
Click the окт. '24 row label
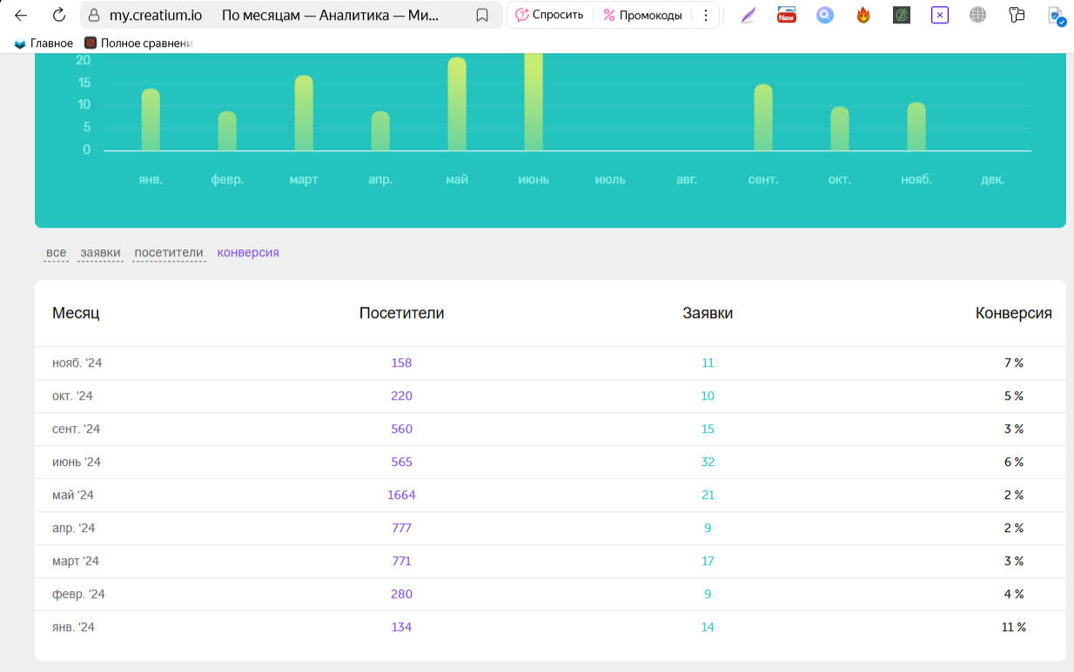click(72, 396)
